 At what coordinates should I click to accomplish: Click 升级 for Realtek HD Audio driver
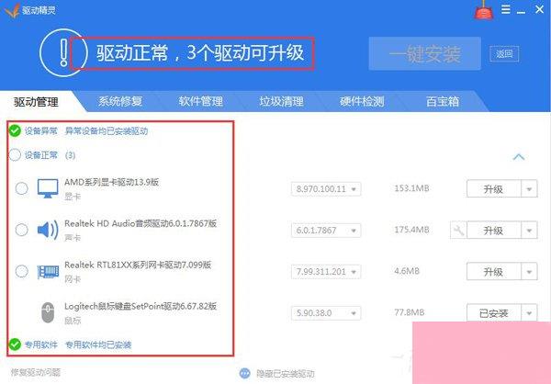coord(494,231)
